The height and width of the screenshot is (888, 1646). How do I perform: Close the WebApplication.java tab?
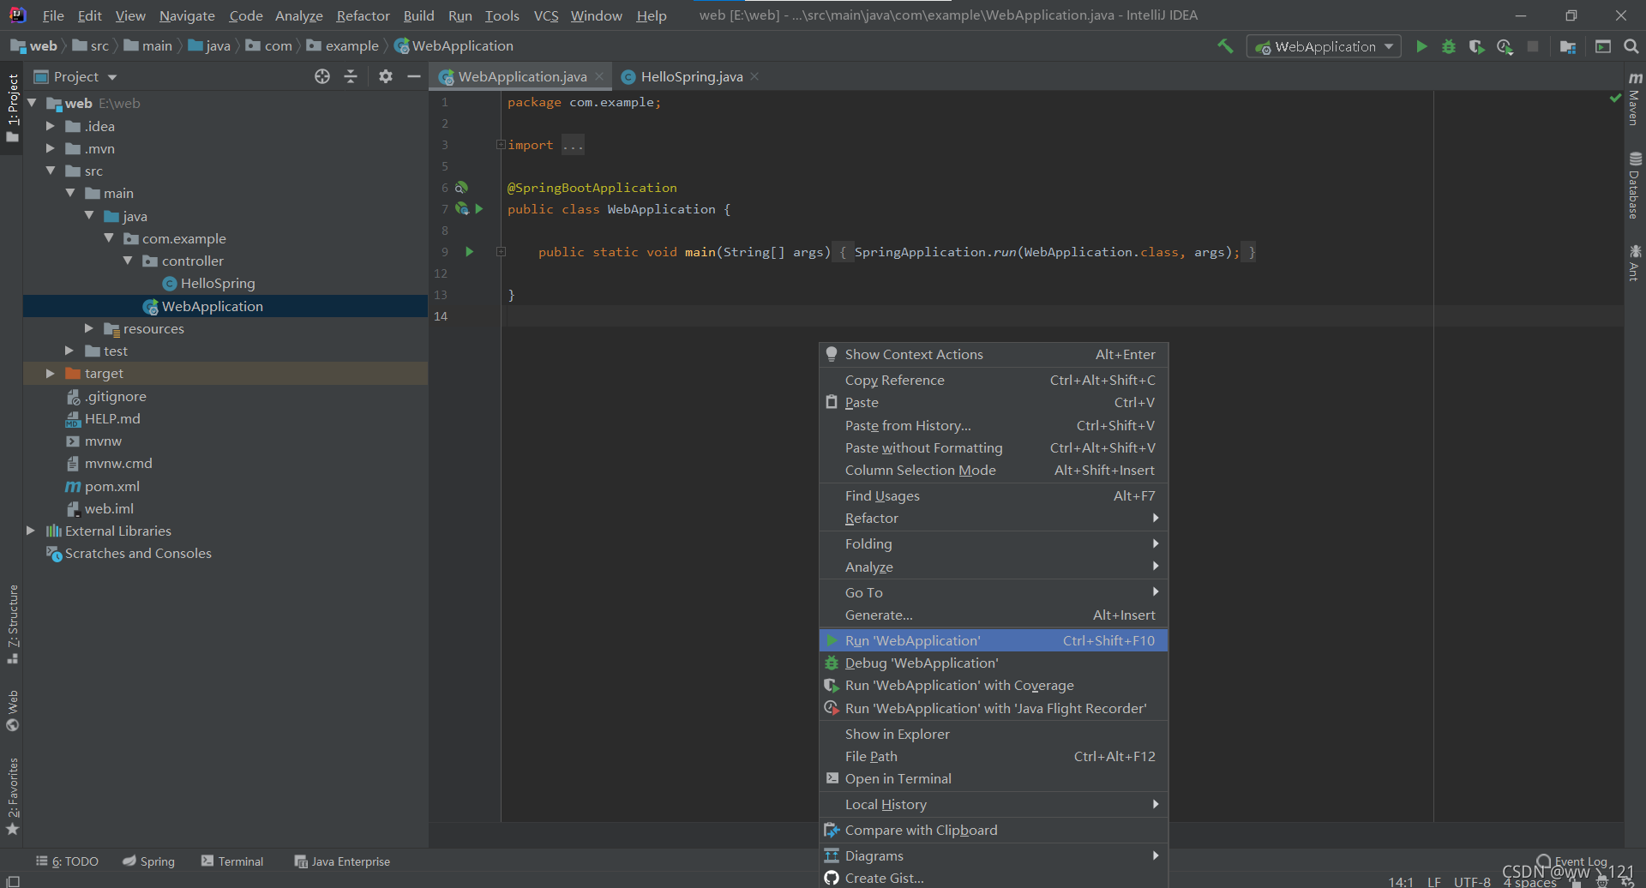coord(599,76)
